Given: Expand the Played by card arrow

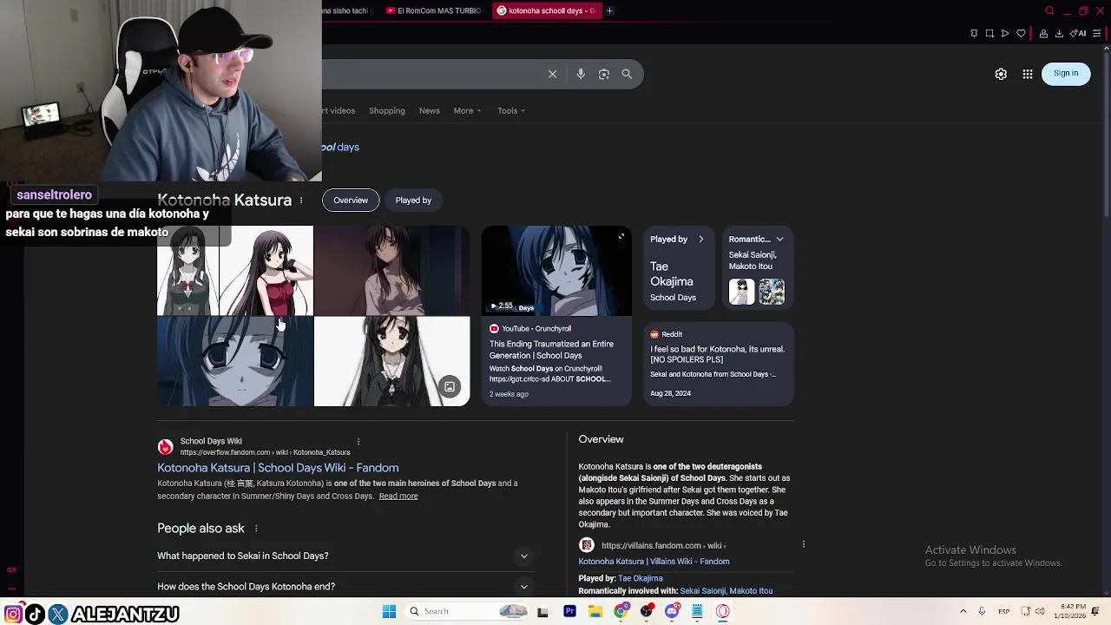Looking at the screenshot, I should point(701,239).
